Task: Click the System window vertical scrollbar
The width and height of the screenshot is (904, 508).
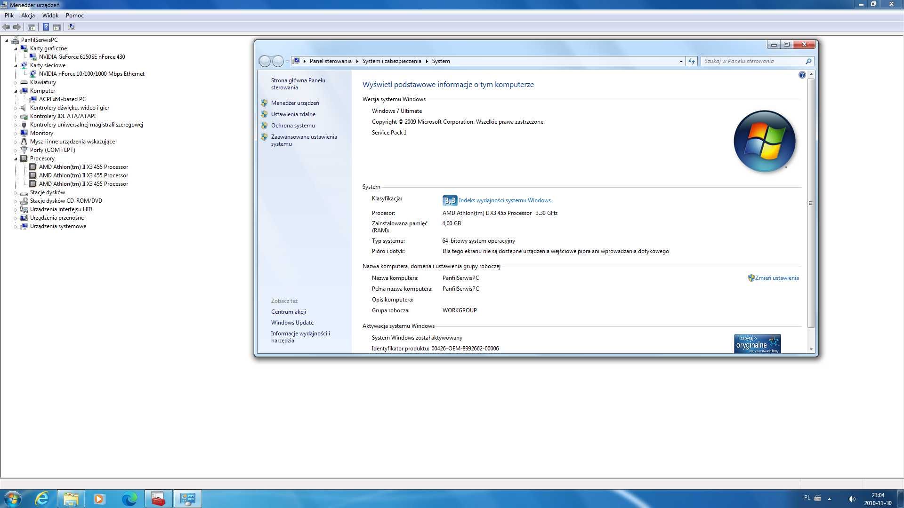Action: 811,203
